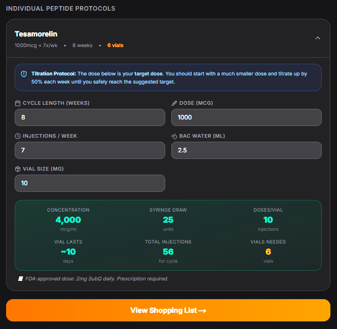Click the arrow on View Shopping List
337x329 pixels.
pyautogui.click(x=202, y=311)
